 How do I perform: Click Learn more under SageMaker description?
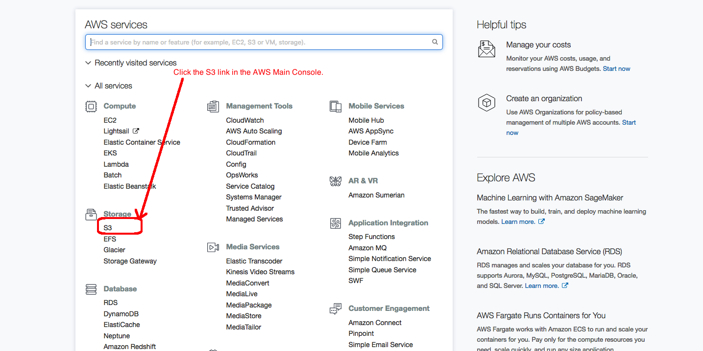tap(518, 222)
